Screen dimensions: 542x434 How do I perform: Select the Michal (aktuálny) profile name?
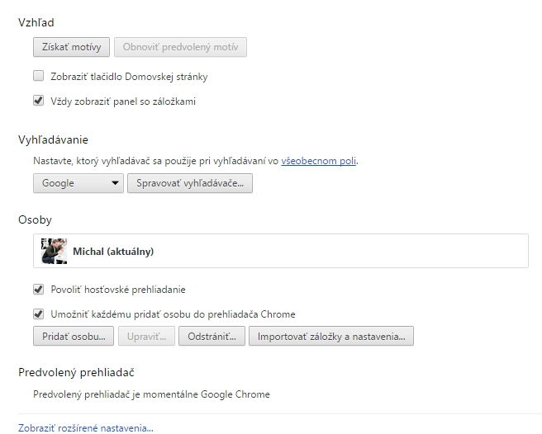pyautogui.click(x=113, y=251)
